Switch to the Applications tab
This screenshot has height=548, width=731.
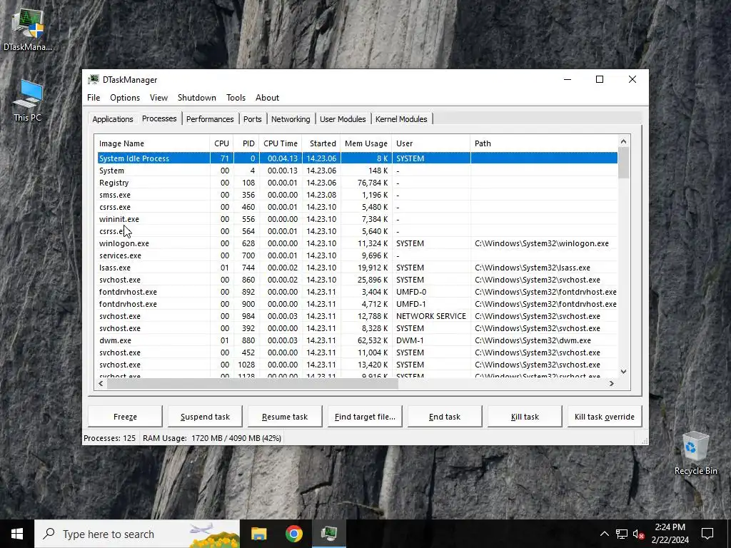pos(113,119)
